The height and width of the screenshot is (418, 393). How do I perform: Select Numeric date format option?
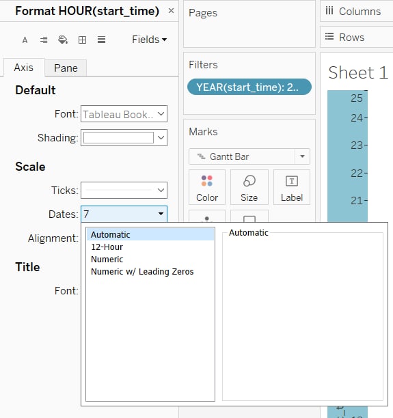pyautogui.click(x=150, y=259)
